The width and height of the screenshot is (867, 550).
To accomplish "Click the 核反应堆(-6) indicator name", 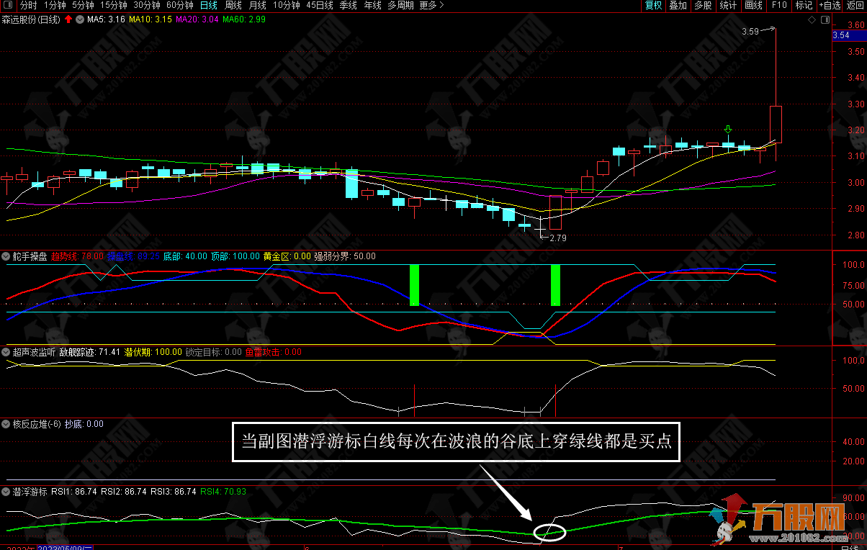I will 36,424.
